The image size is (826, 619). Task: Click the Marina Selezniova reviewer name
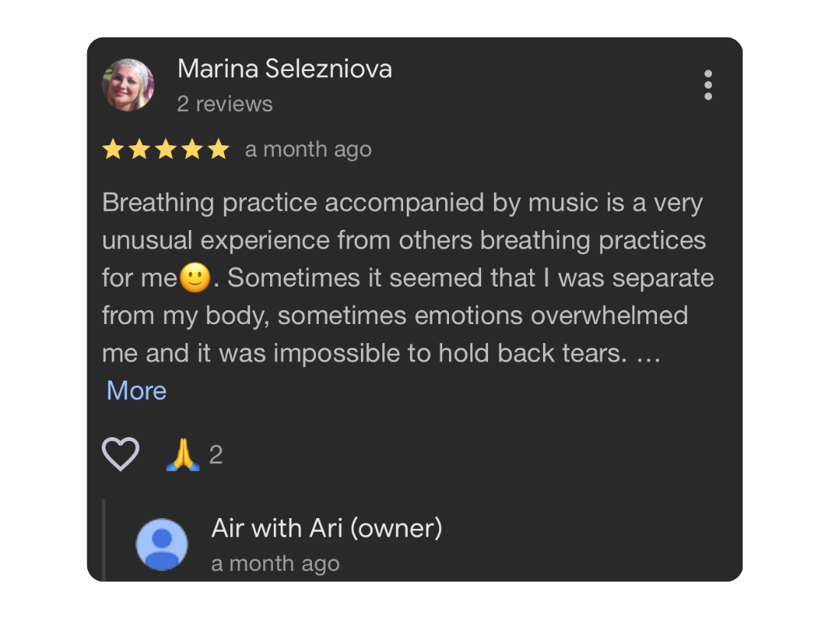point(285,69)
